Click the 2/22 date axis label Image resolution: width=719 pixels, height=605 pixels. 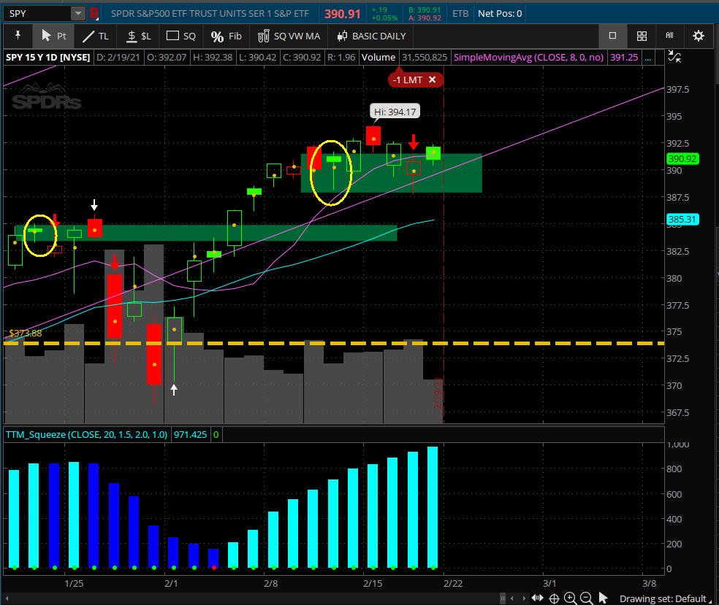tap(453, 584)
